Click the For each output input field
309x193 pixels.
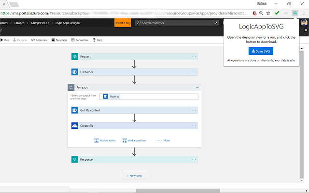[149, 96]
